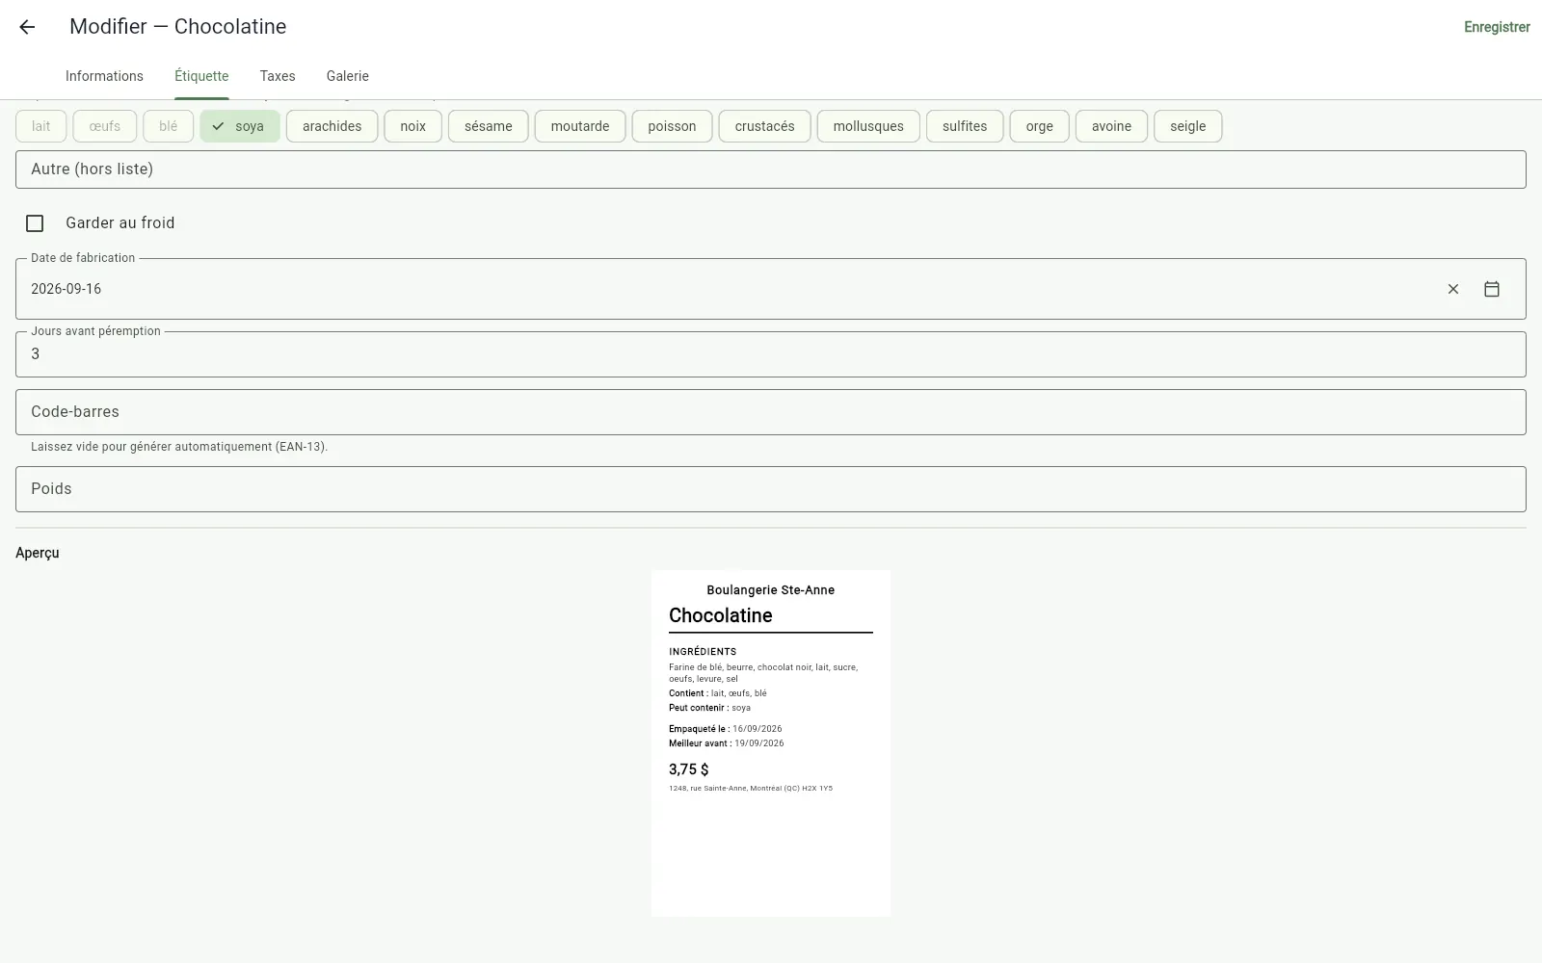1542x963 pixels.
Task: Toggle the noix allergen chip
Action: point(412,126)
